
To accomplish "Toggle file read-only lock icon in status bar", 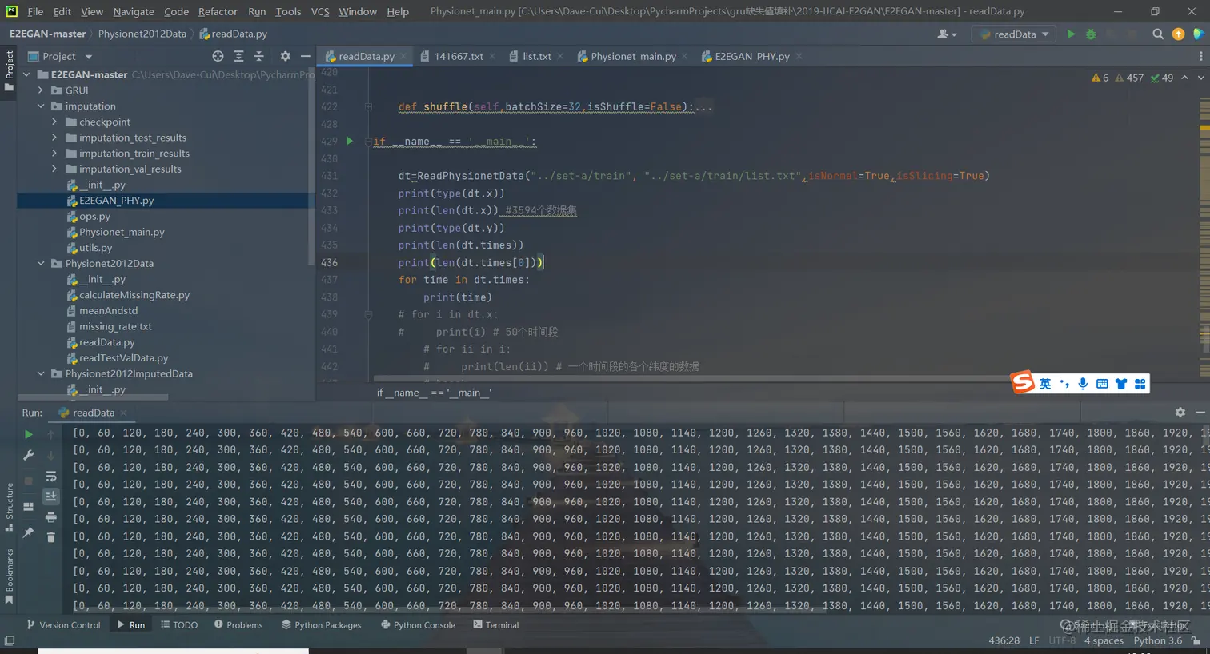I will (x=1196, y=640).
